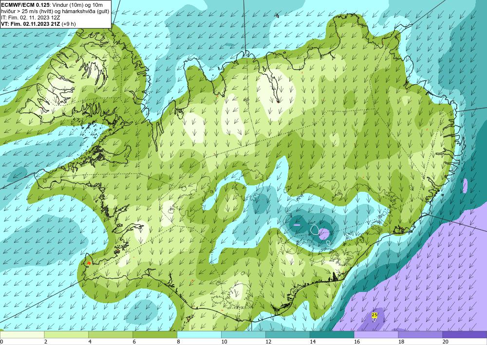Select the green 4–6 m/s legend swatch
487x345 pixels.
(x=111, y=335)
